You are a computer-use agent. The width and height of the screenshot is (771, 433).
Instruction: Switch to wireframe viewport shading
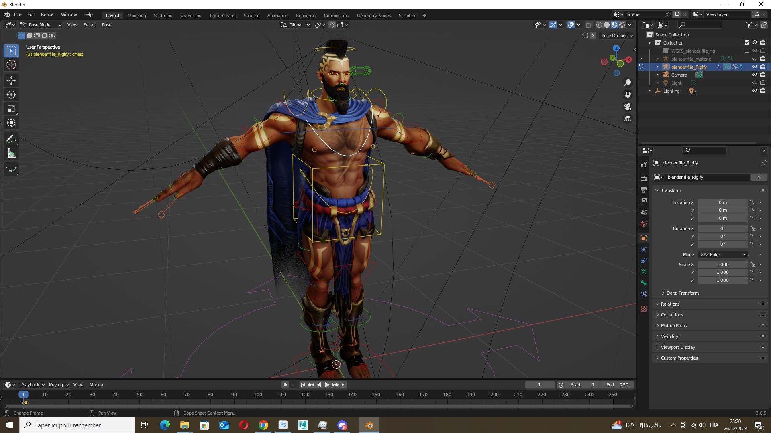(x=599, y=25)
